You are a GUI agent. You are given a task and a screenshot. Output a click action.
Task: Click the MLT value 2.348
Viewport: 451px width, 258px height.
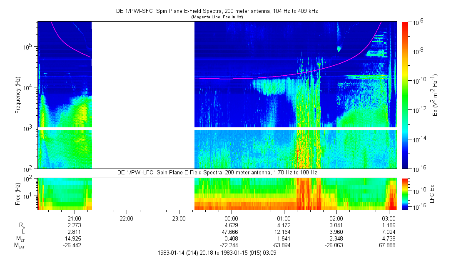point(336,238)
